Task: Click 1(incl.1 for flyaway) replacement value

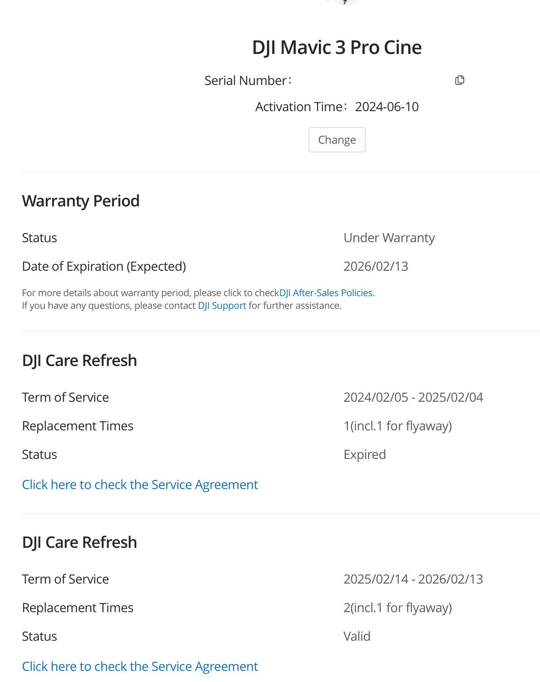Action: [397, 426]
